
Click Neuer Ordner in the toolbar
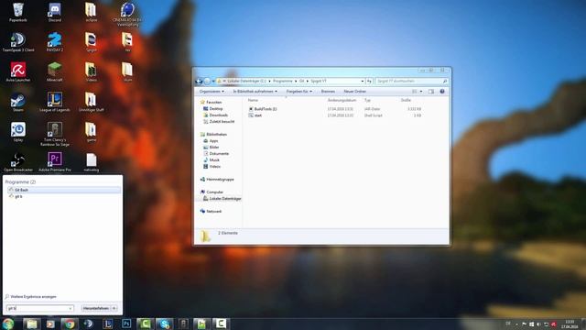click(354, 92)
